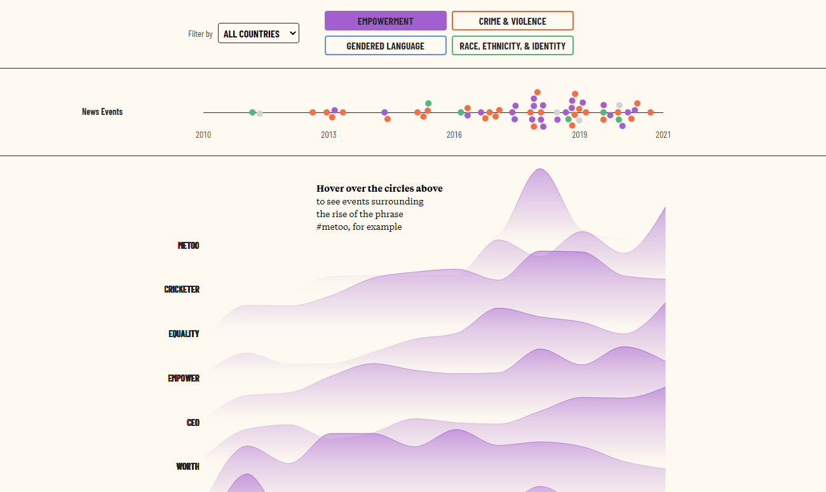Select the Crime & Violence category button
The image size is (826, 492).
click(x=513, y=21)
